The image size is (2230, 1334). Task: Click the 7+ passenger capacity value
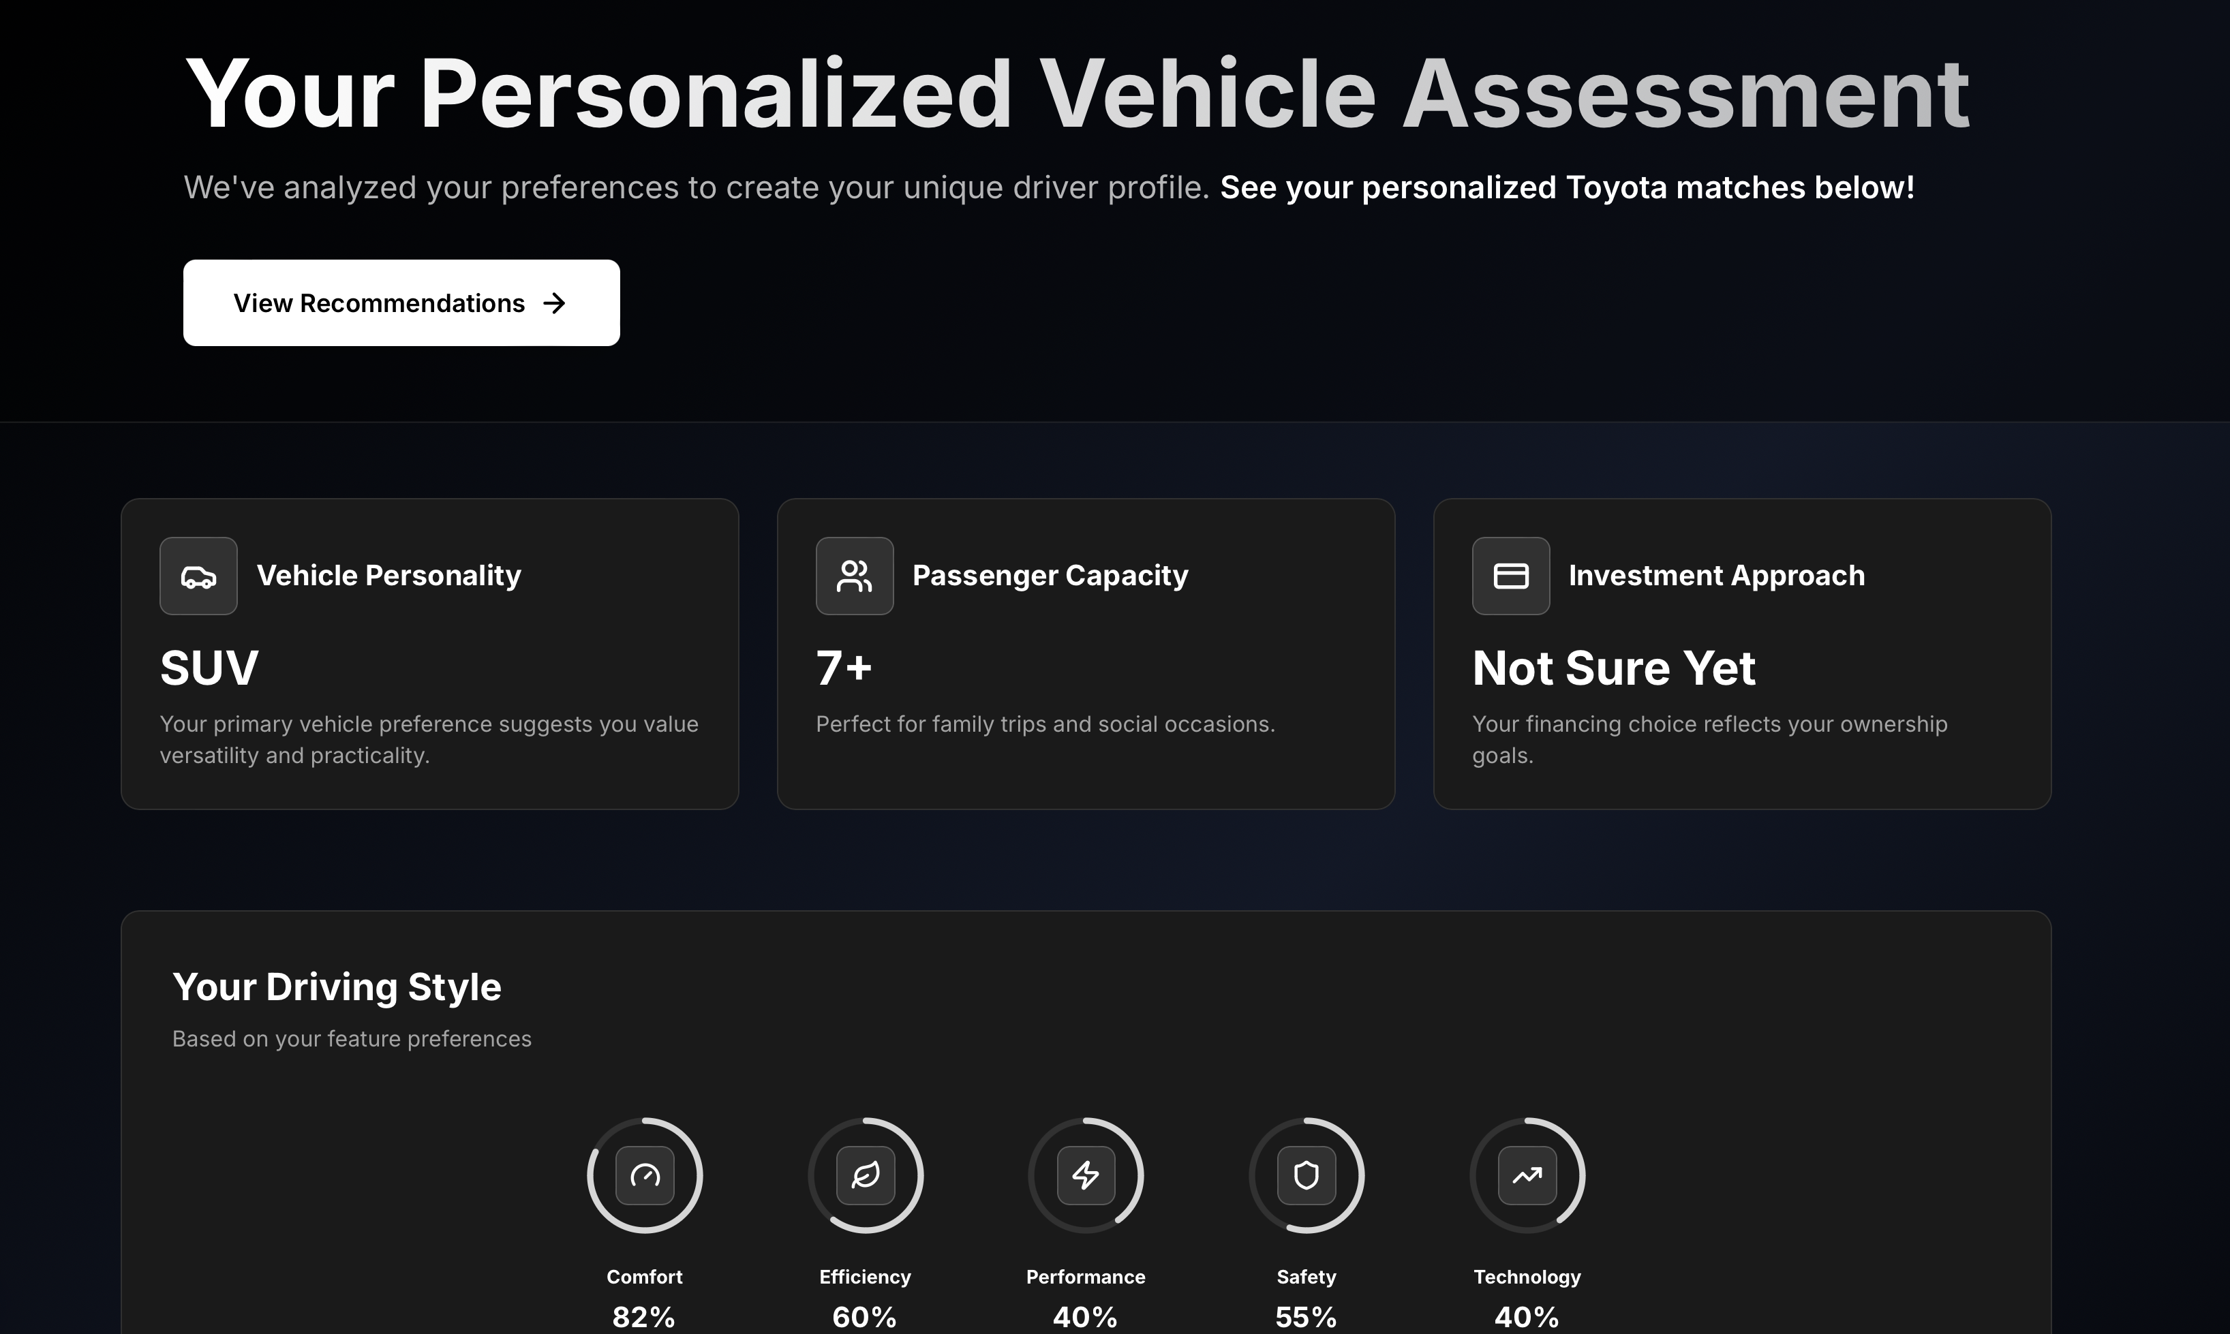(844, 668)
